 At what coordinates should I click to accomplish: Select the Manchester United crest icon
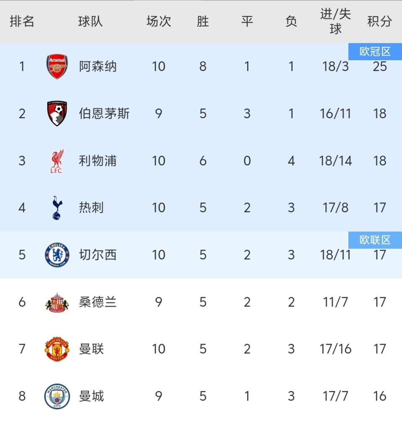coord(57,349)
